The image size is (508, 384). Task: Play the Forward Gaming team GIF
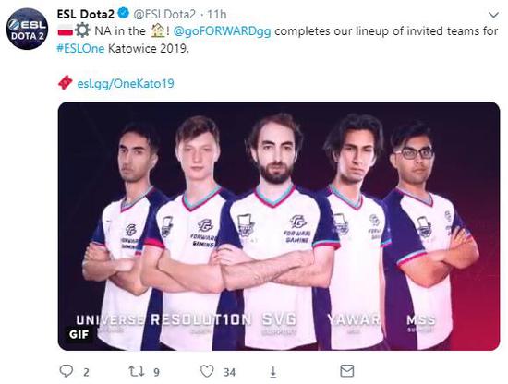[279, 226]
